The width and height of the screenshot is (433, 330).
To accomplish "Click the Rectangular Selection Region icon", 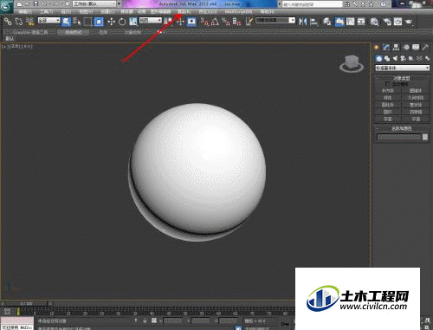I will pyautogui.click(x=87, y=22).
